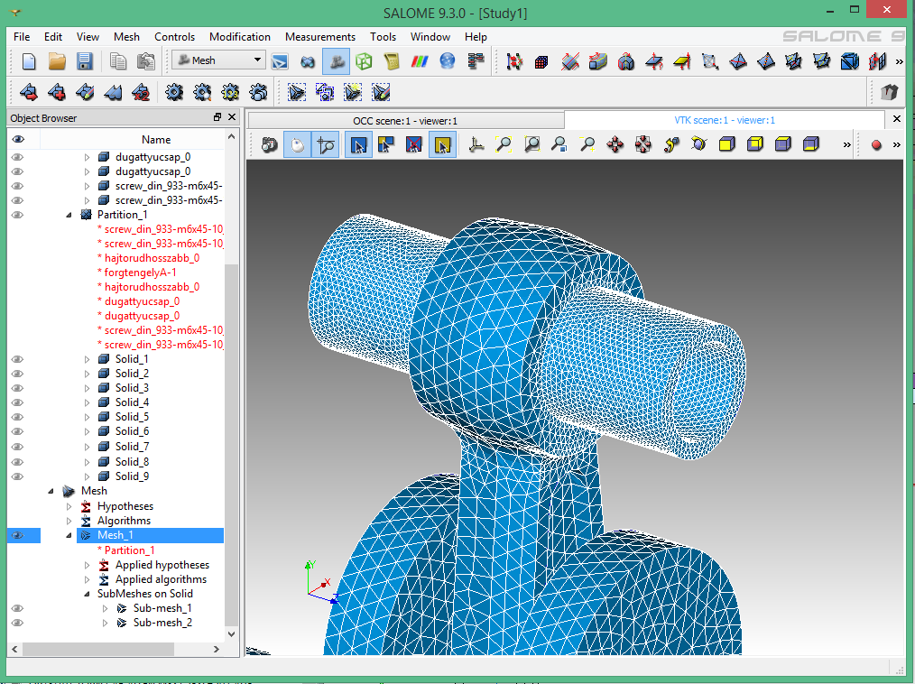Image resolution: width=915 pixels, height=684 pixels.
Task: Expand Applied hypotheses node
Action: 87,565
